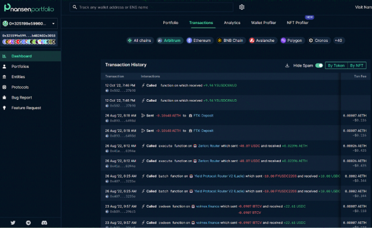Viewport: 372px width, 228px height.
Task: Switch to the NFT Profiler tab
Action: coord(297,23)
